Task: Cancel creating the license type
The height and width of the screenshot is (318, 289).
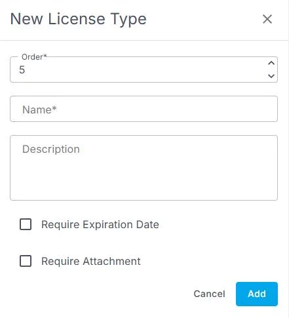Action: click(209, 294)
